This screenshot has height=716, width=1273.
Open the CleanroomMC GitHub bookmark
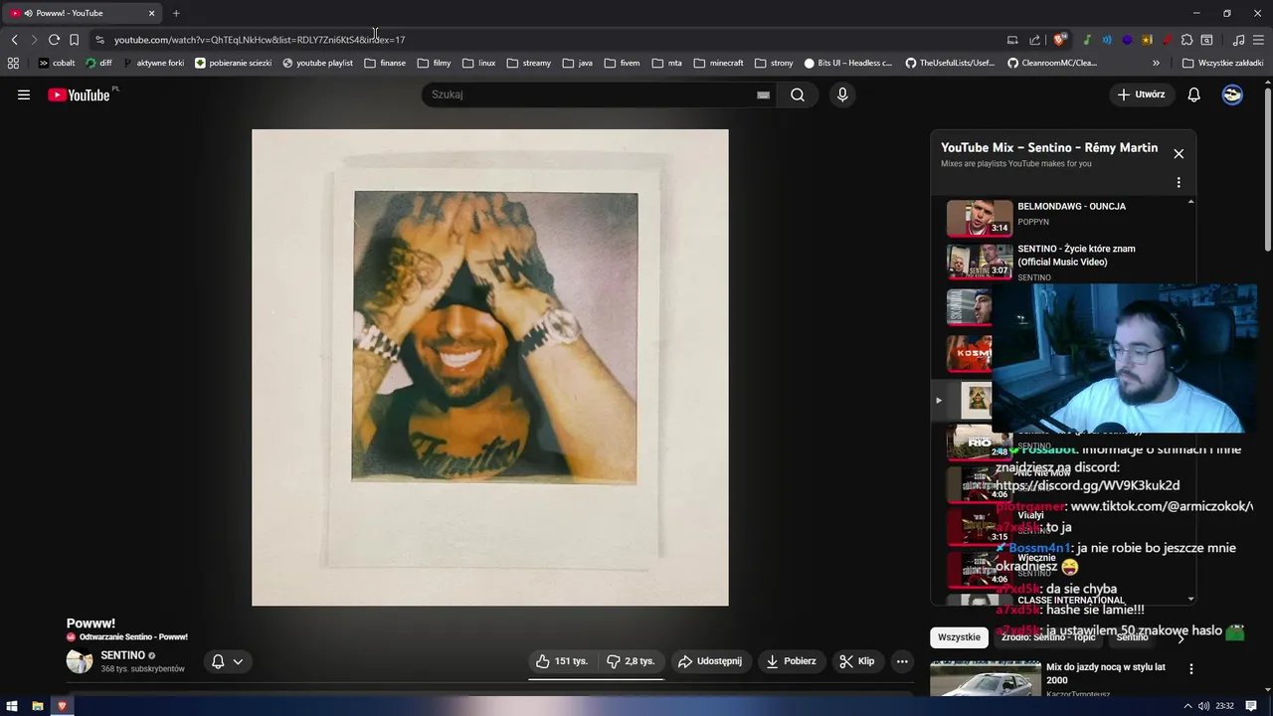coord(1052,63)
